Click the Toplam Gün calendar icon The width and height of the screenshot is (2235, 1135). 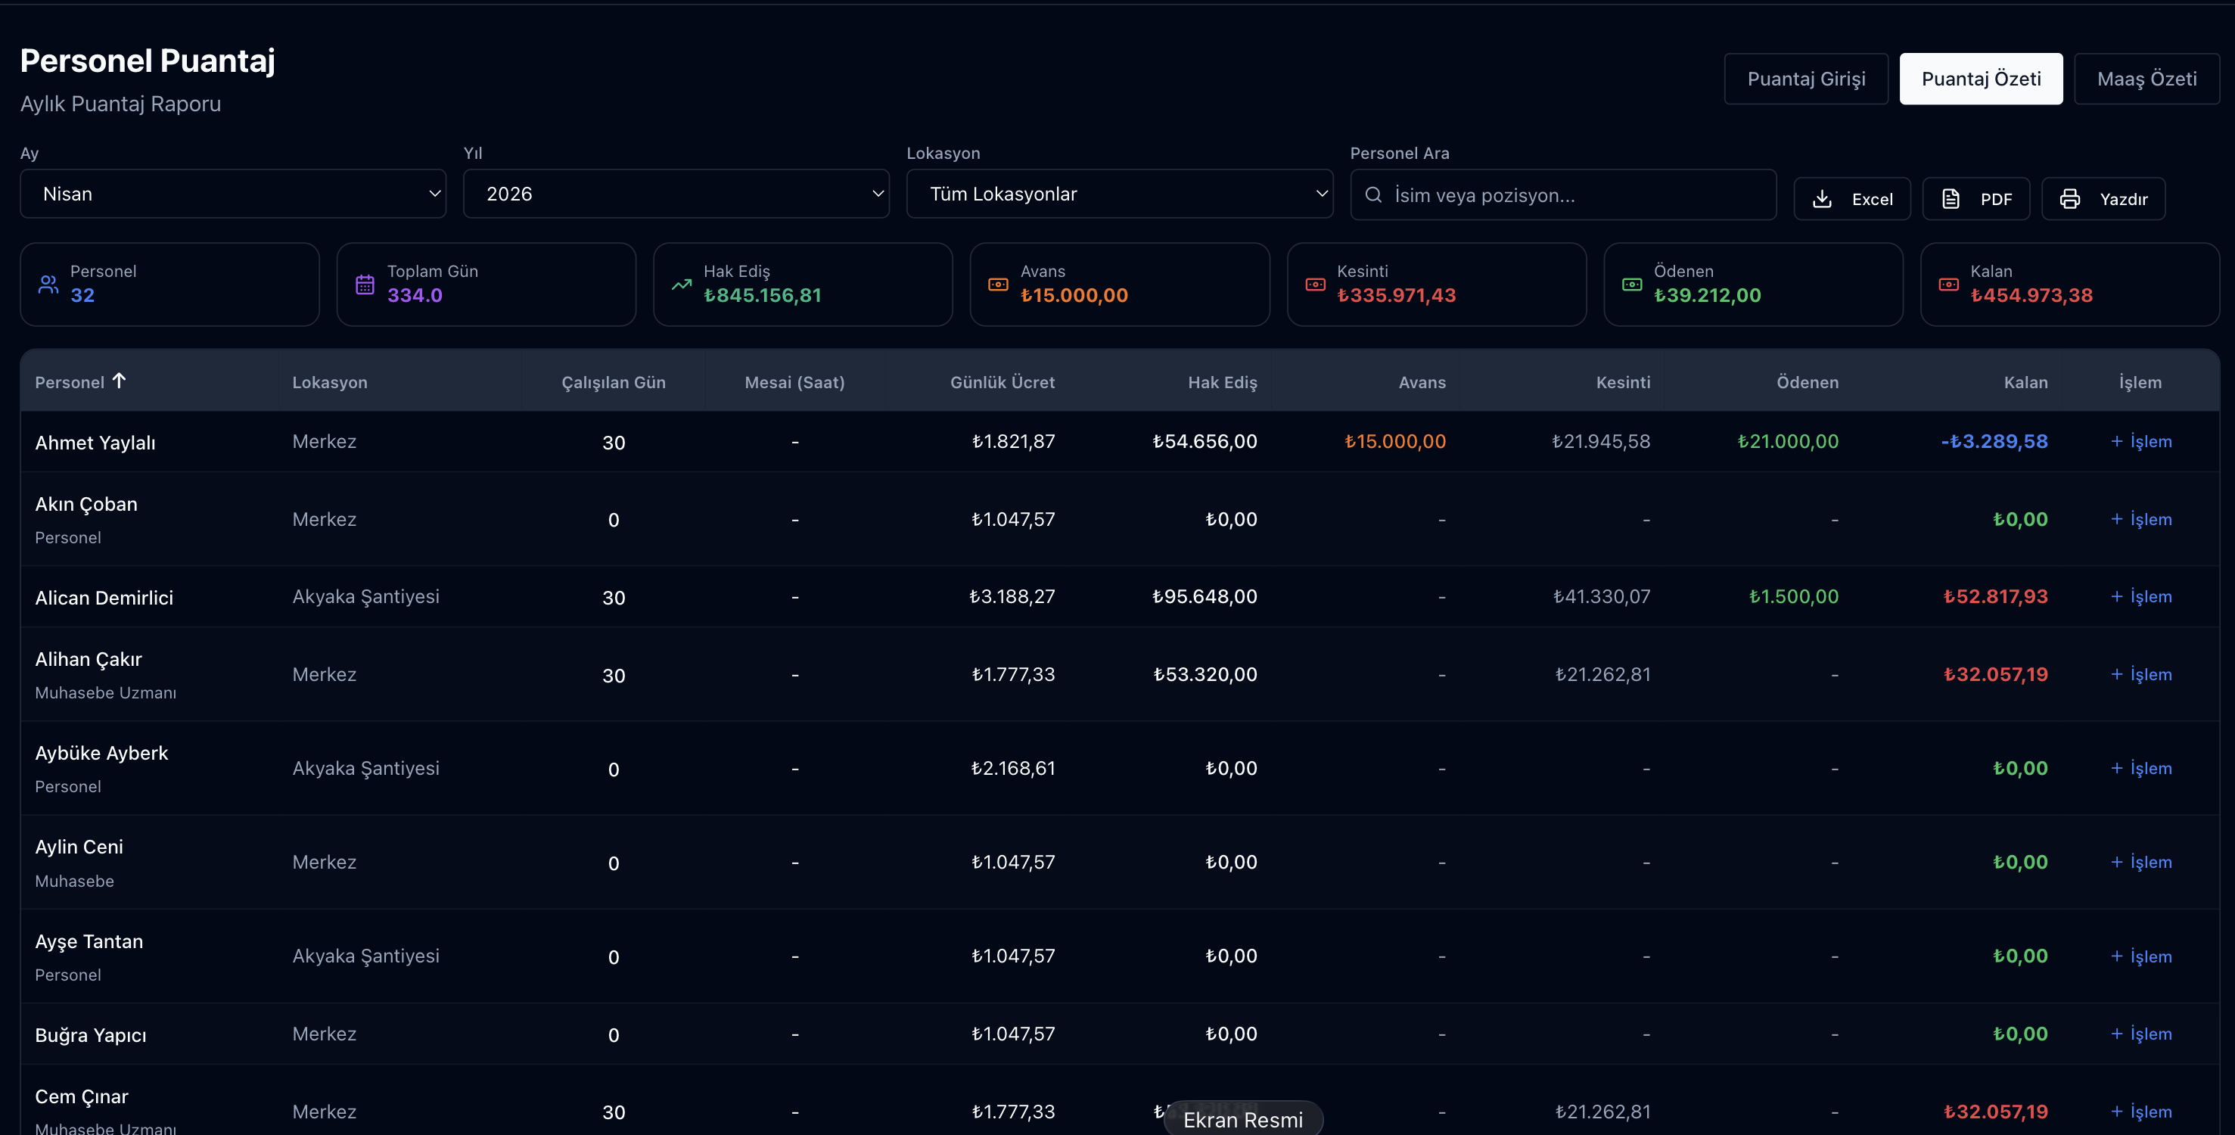tap(365, 284)
